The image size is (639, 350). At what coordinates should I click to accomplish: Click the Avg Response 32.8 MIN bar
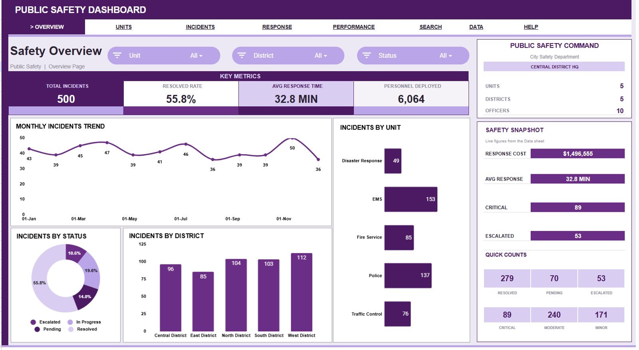point(577,179)
